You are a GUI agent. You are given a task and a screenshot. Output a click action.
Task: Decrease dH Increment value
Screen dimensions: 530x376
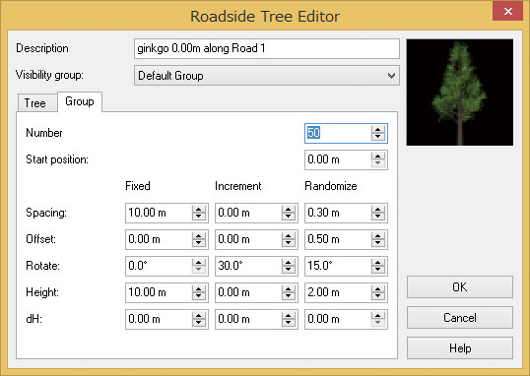289,323
